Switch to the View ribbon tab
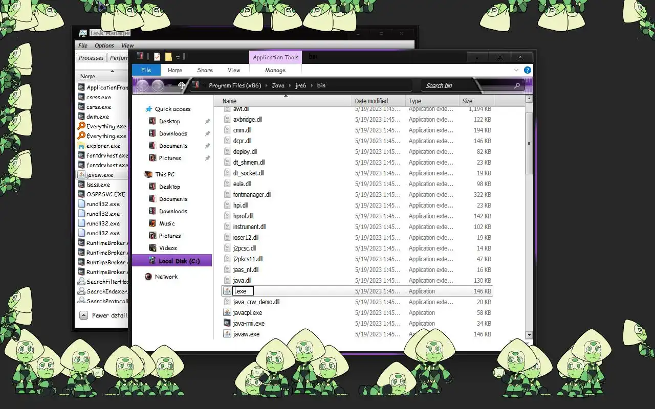 click(x=234, y=70)
